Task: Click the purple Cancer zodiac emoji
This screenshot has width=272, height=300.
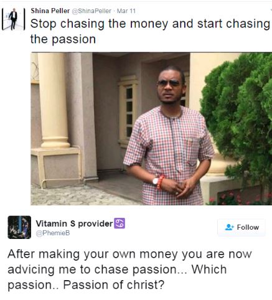Action: [120, 223]
